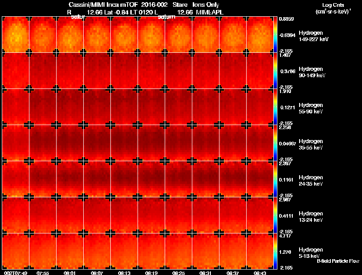Select the 'Hydrogen 90-149 keV' row label

click(312, 72)
